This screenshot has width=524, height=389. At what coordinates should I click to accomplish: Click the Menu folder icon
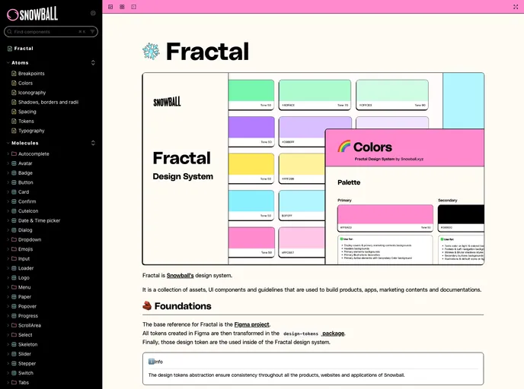click(14, 287)
